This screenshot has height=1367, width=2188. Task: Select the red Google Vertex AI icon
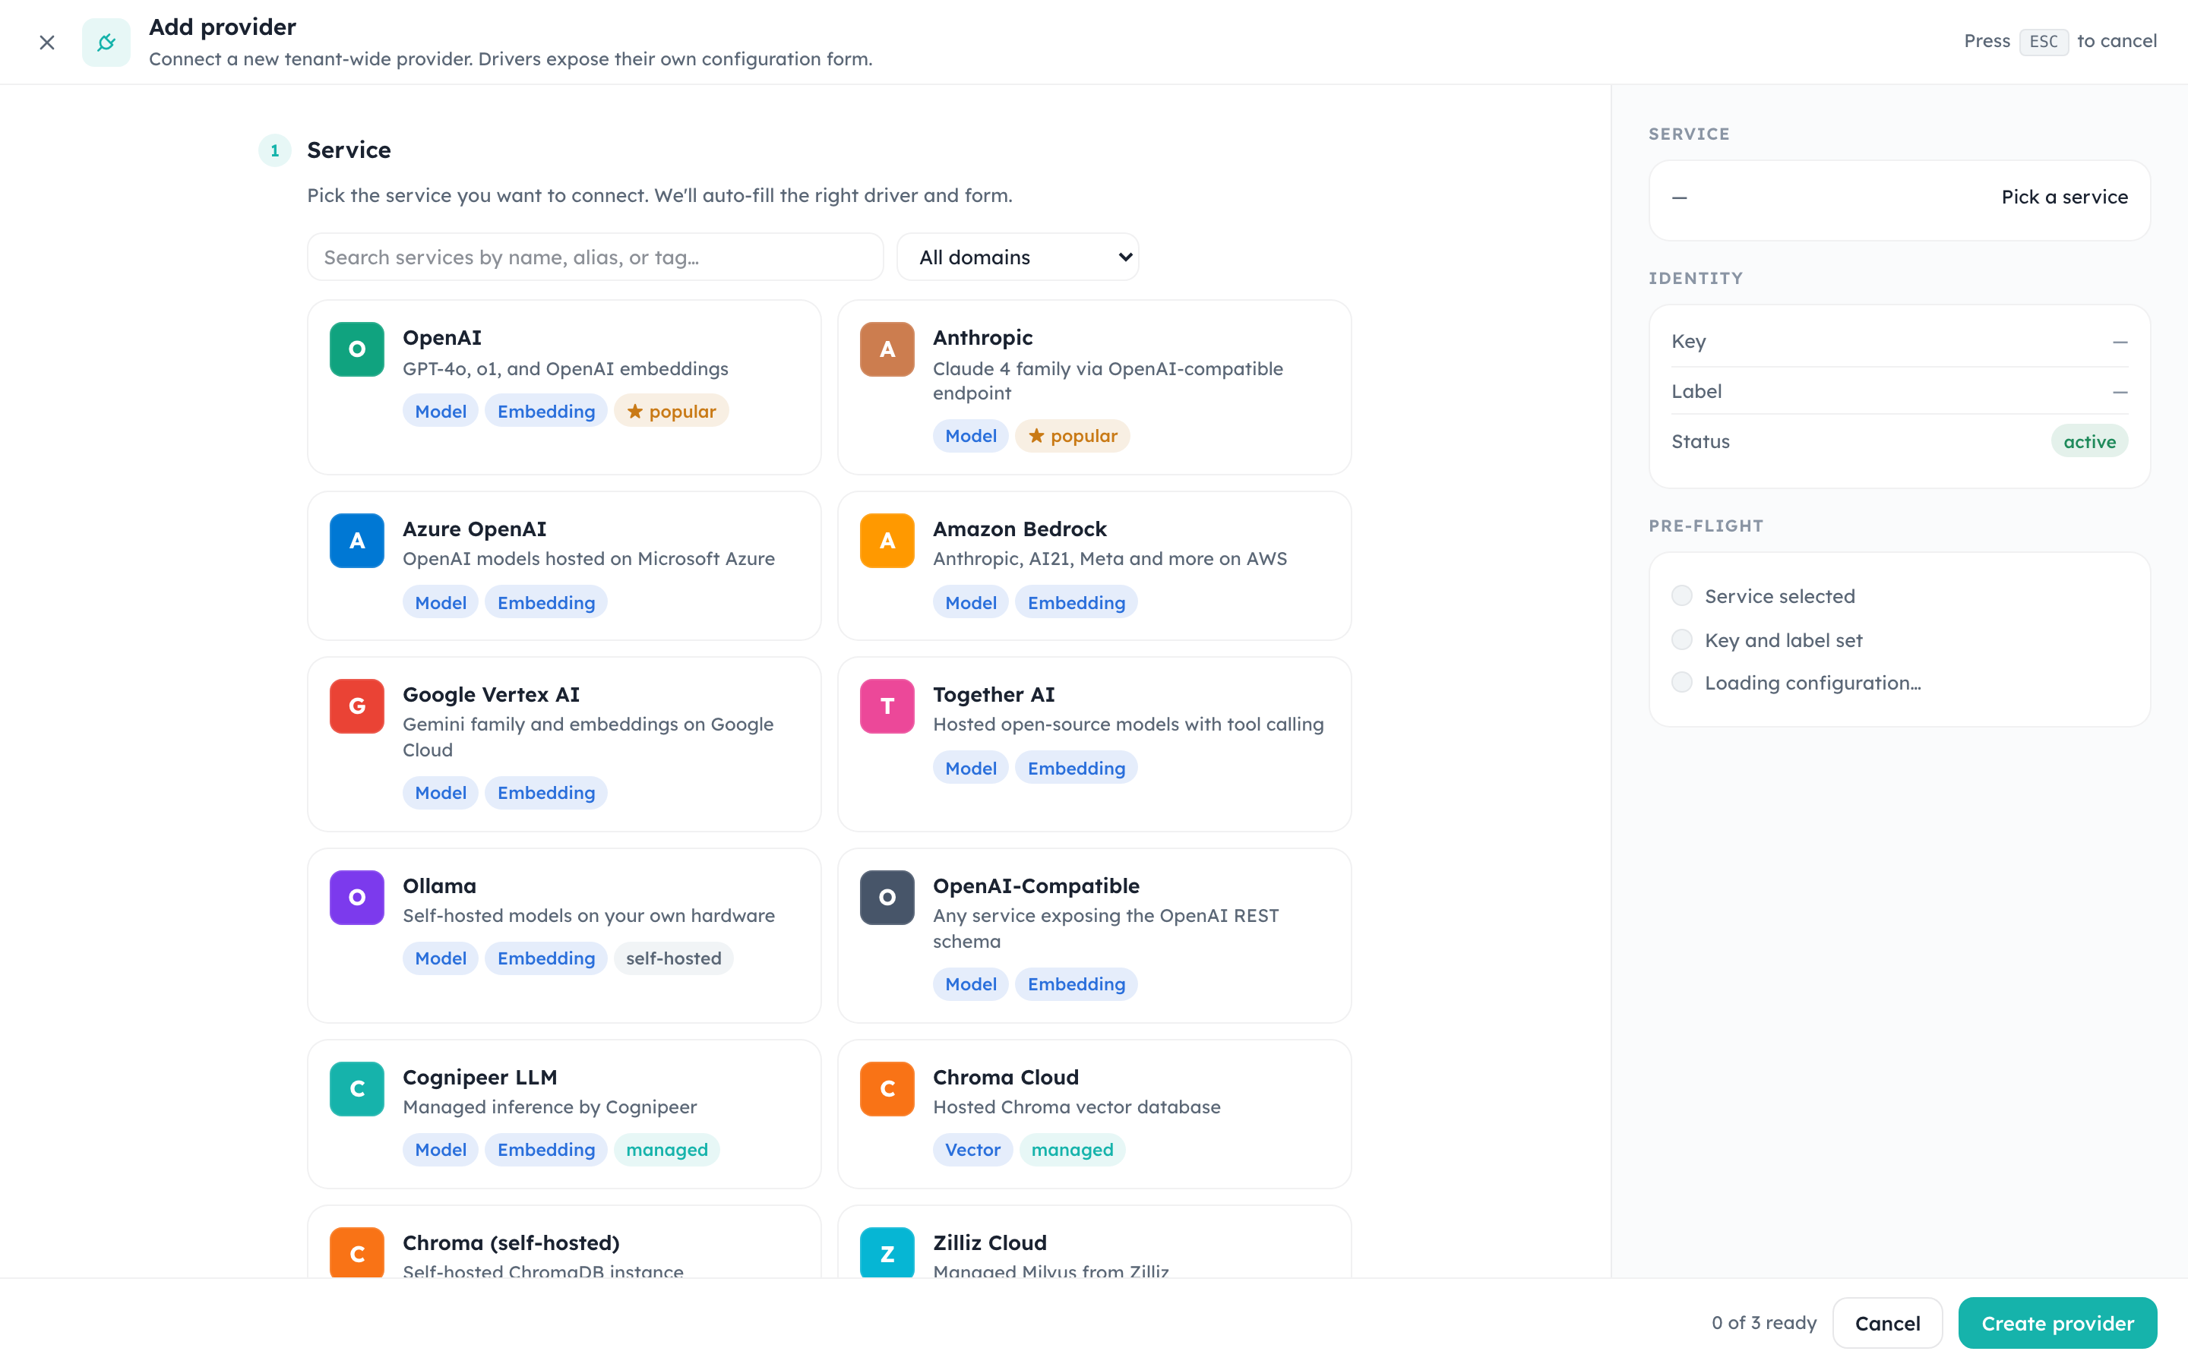tap(357, 706)
